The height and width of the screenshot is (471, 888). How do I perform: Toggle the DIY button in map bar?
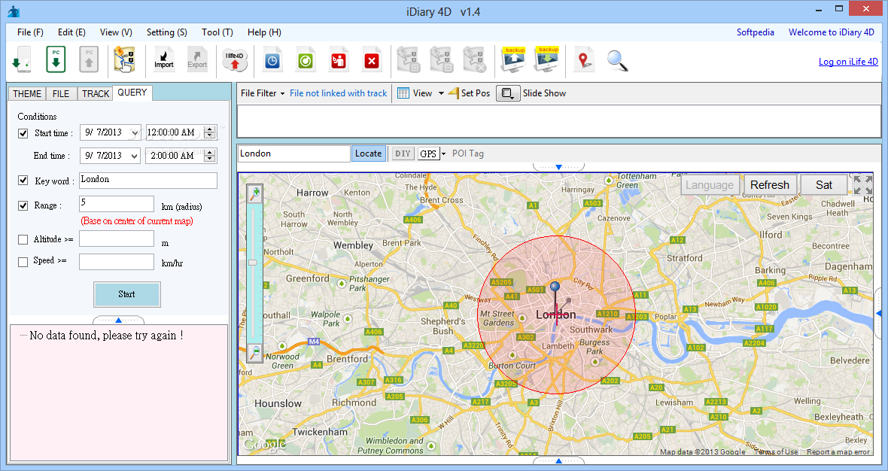click(x=403, y=153)
